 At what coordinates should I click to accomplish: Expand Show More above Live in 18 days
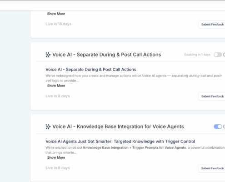pyautogui.click(x=56, y=14)
